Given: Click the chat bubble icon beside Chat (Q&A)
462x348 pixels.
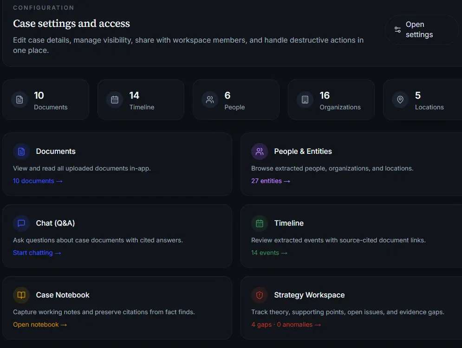Looking at the screenshot, I should click(21, 223).
